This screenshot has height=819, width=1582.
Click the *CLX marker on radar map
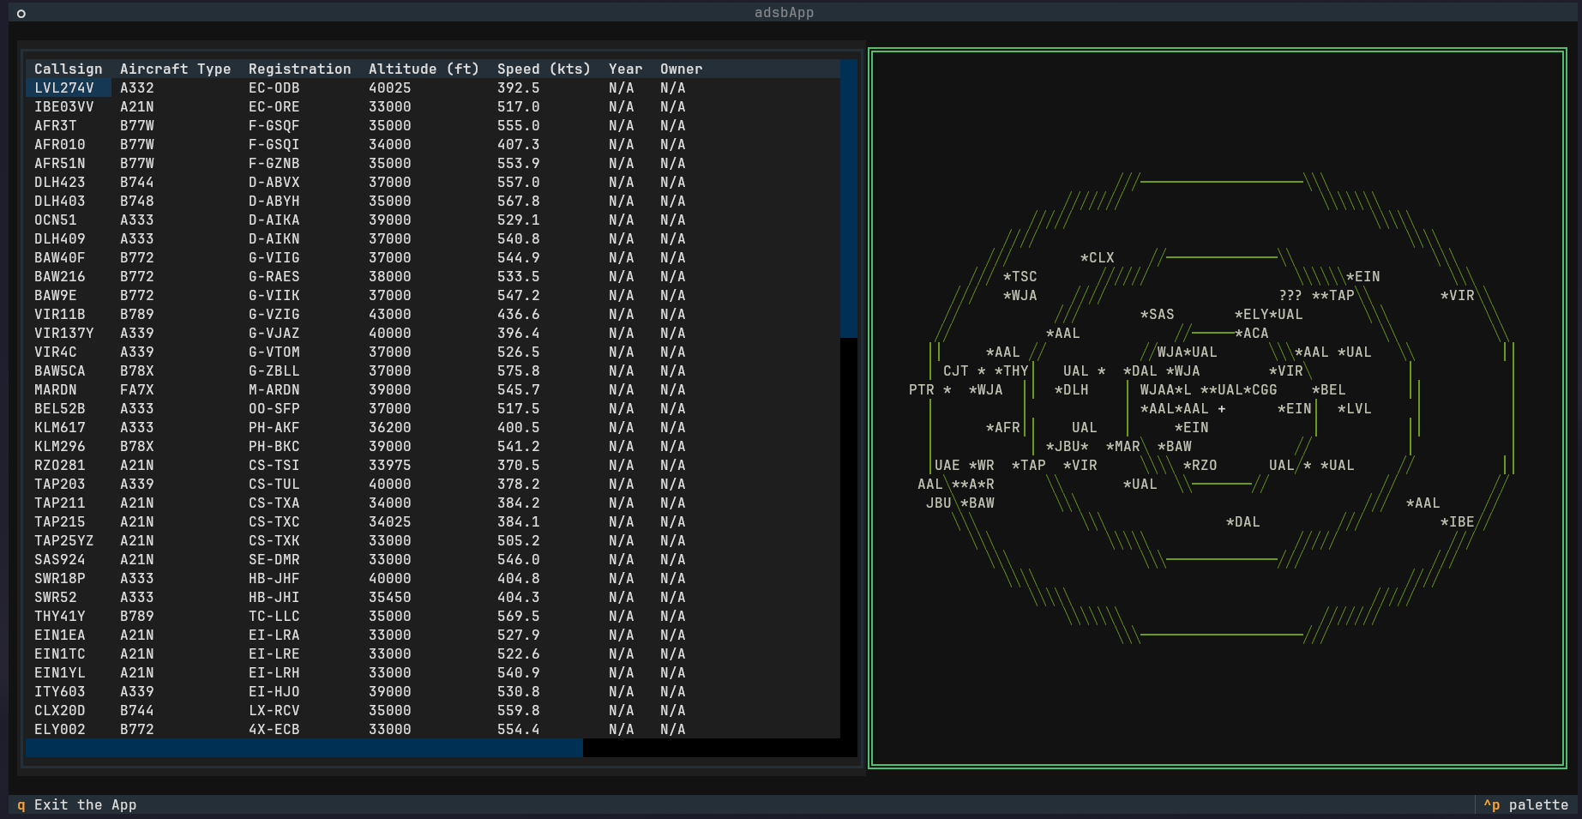tap(1098, 257)
